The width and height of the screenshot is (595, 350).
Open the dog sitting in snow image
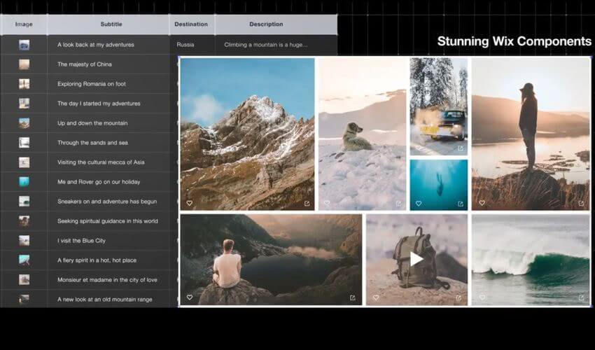(x=363, y=134)
